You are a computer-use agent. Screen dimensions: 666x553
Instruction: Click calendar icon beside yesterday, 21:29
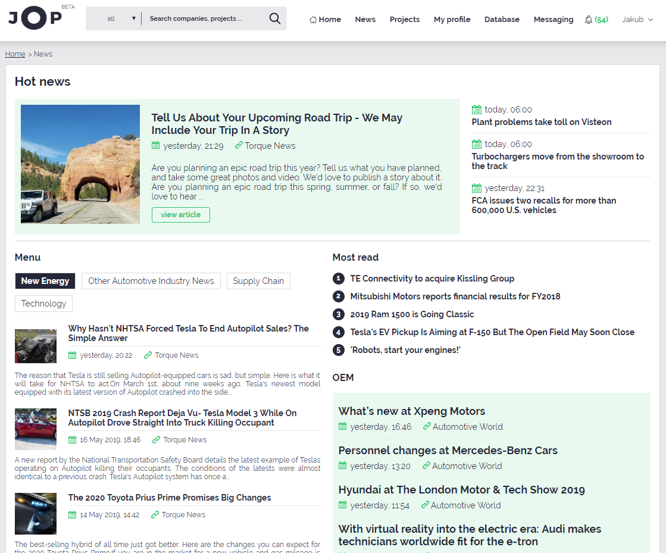(155, 145)
